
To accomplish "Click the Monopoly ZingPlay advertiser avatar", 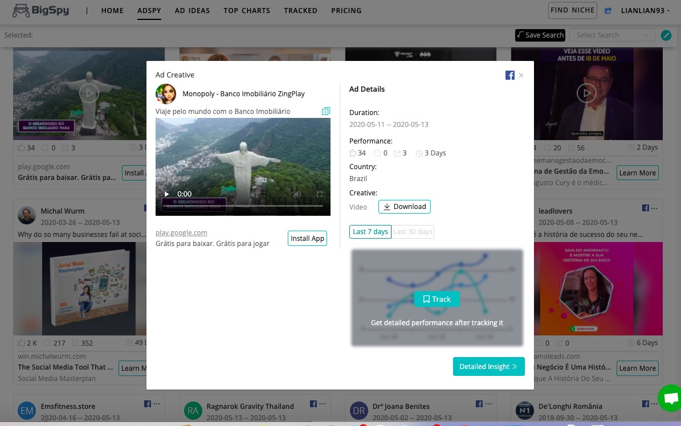I will coord(166,94).
